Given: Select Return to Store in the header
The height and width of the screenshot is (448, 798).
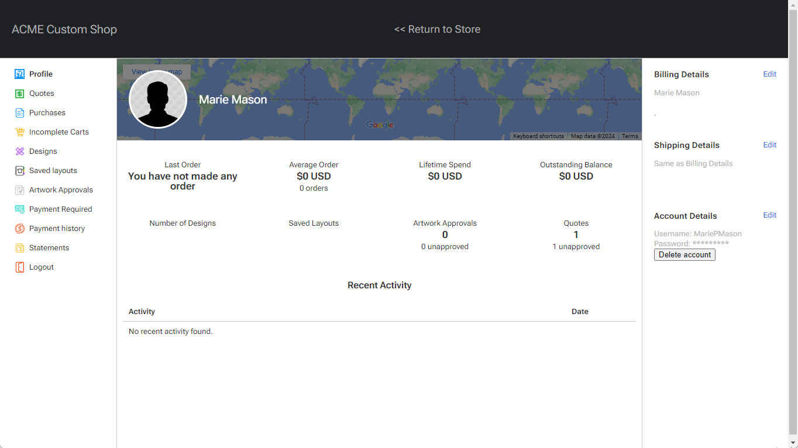Looking at the screenshot, I should [x=438, y=29].
